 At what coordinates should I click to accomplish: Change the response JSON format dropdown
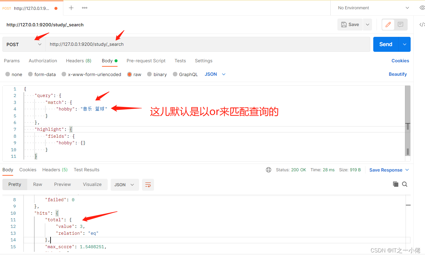(125, 185)
